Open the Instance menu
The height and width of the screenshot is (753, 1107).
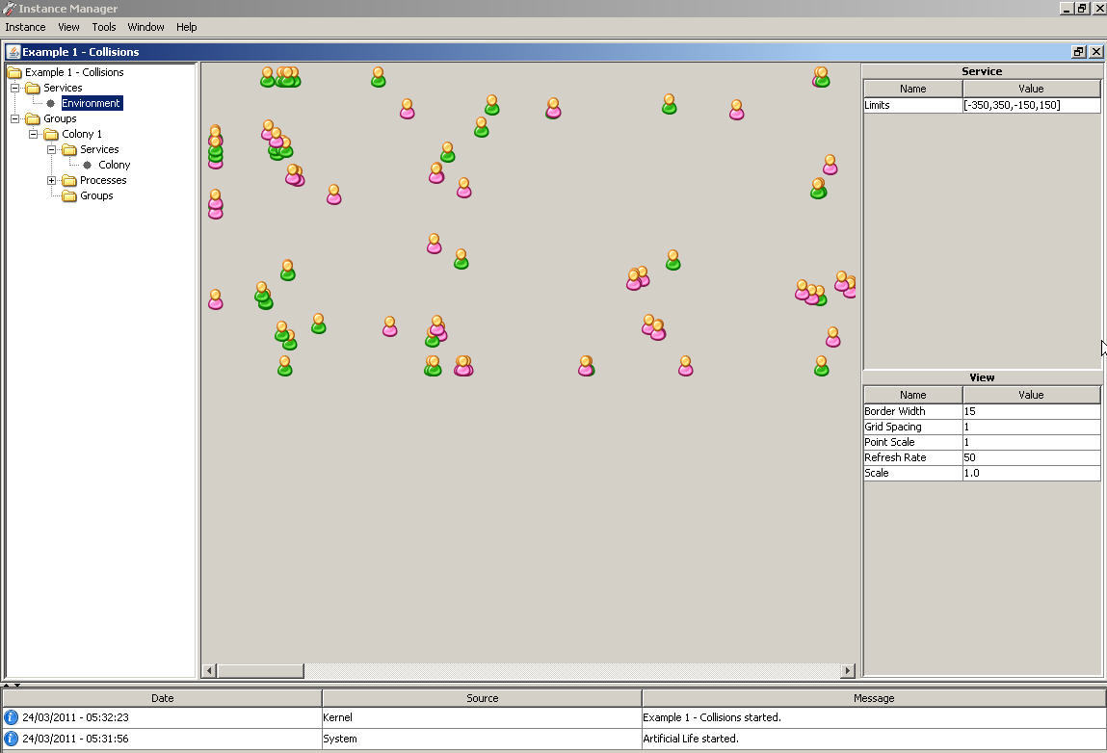pyautogui.click(x=25, y=27)
